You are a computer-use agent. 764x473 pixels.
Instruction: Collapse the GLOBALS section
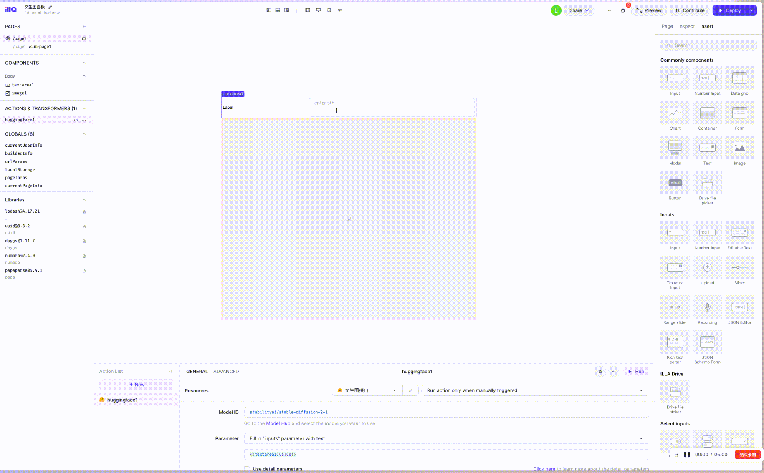83,134
